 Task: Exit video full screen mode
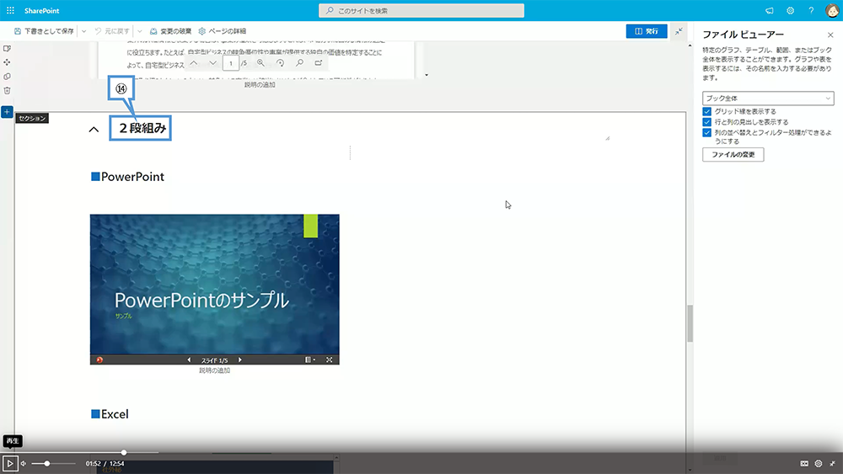pos(832,463)
